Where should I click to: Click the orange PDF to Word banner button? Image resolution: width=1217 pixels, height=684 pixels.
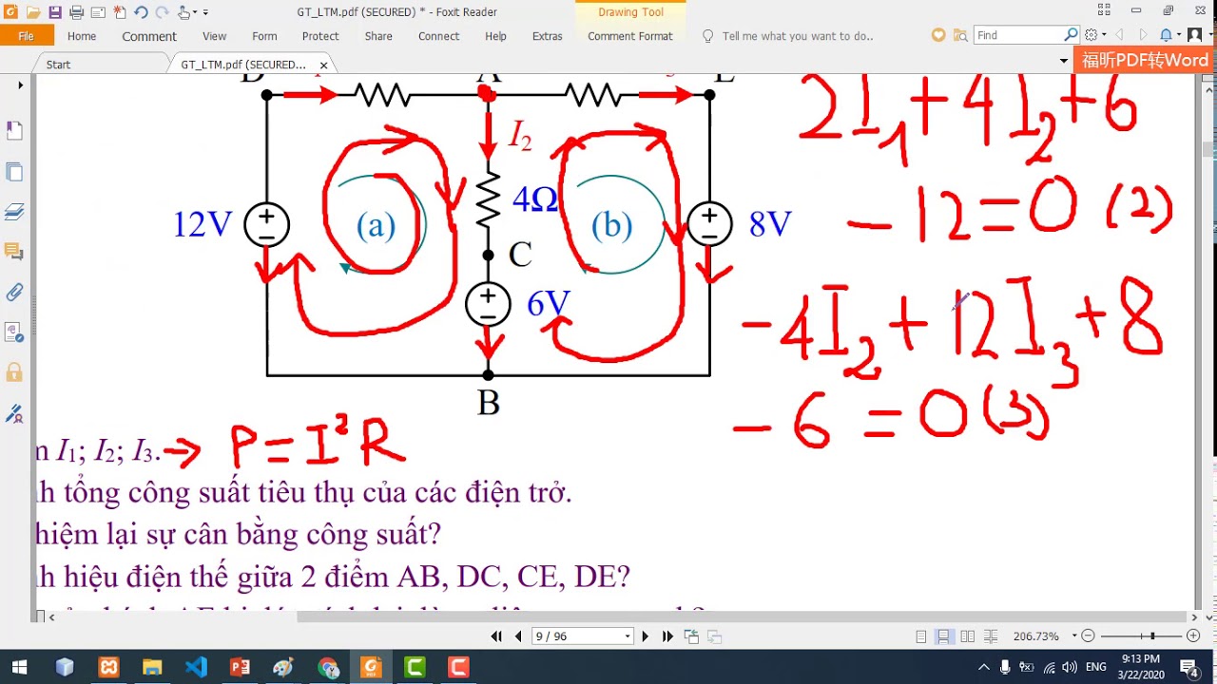click(x=1145, y=60)
